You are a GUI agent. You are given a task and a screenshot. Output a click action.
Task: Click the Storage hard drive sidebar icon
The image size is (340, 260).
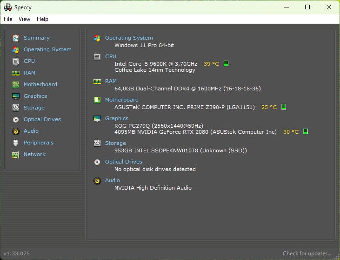click(x=16, y=108)
